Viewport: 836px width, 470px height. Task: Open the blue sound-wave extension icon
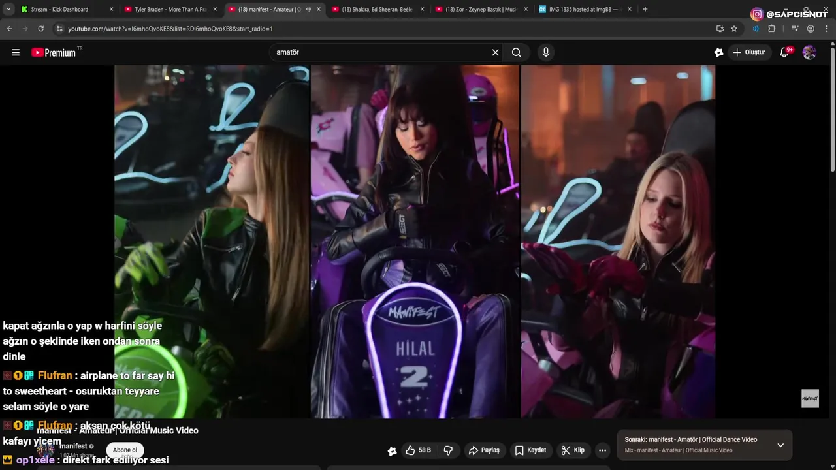tap(756, 29)
